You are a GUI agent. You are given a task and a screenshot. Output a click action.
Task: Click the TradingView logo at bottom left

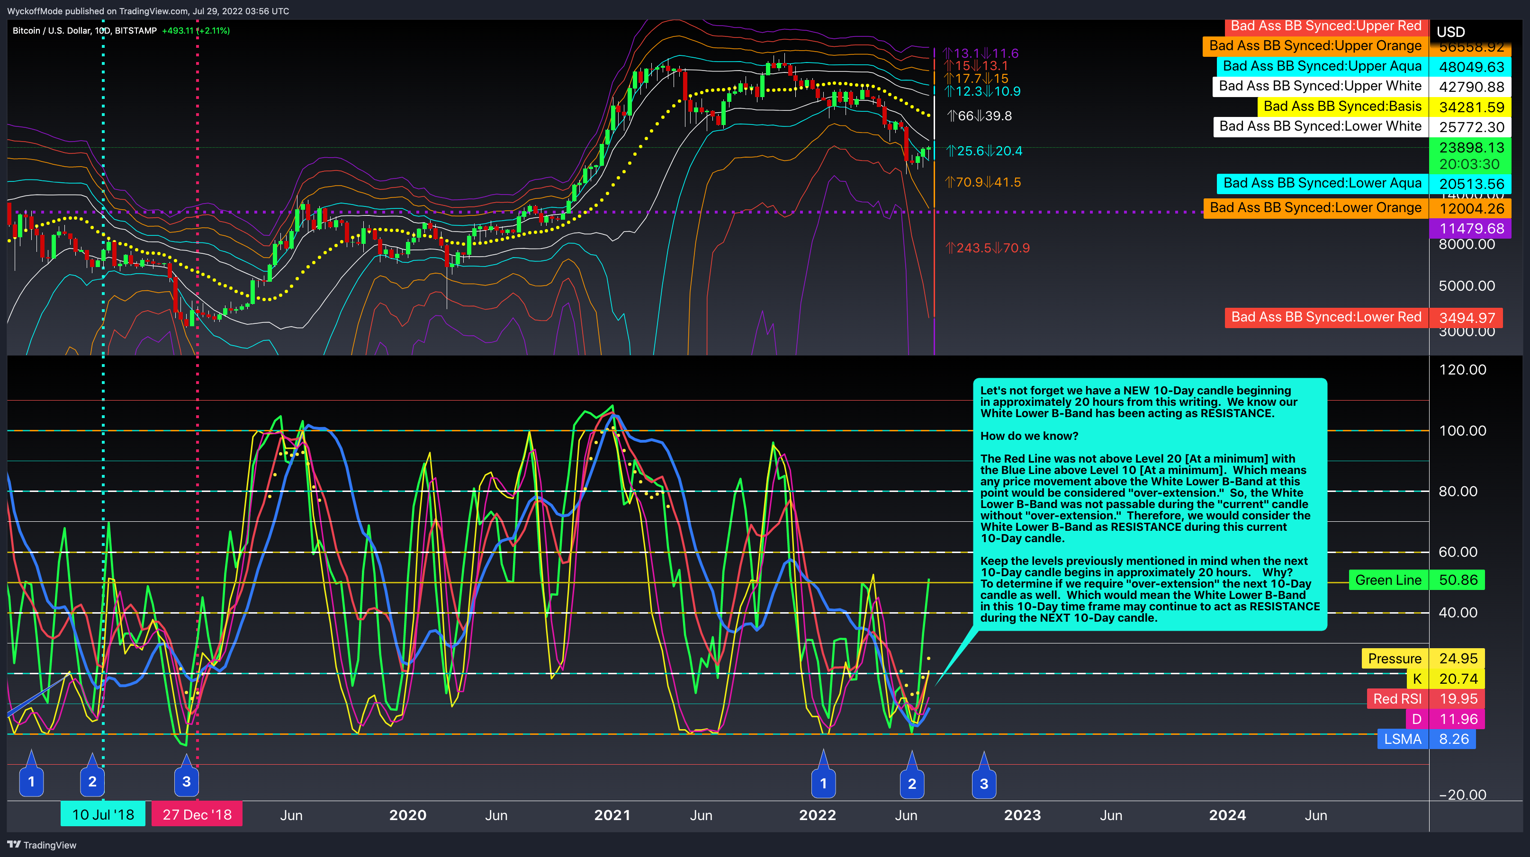pyautogui.click(x=42, y=845)
